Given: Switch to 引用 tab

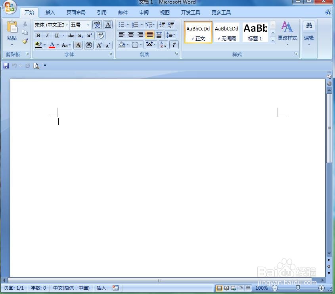Looking at the screenshot, I should pyautogui.click(x=102, y=13).
